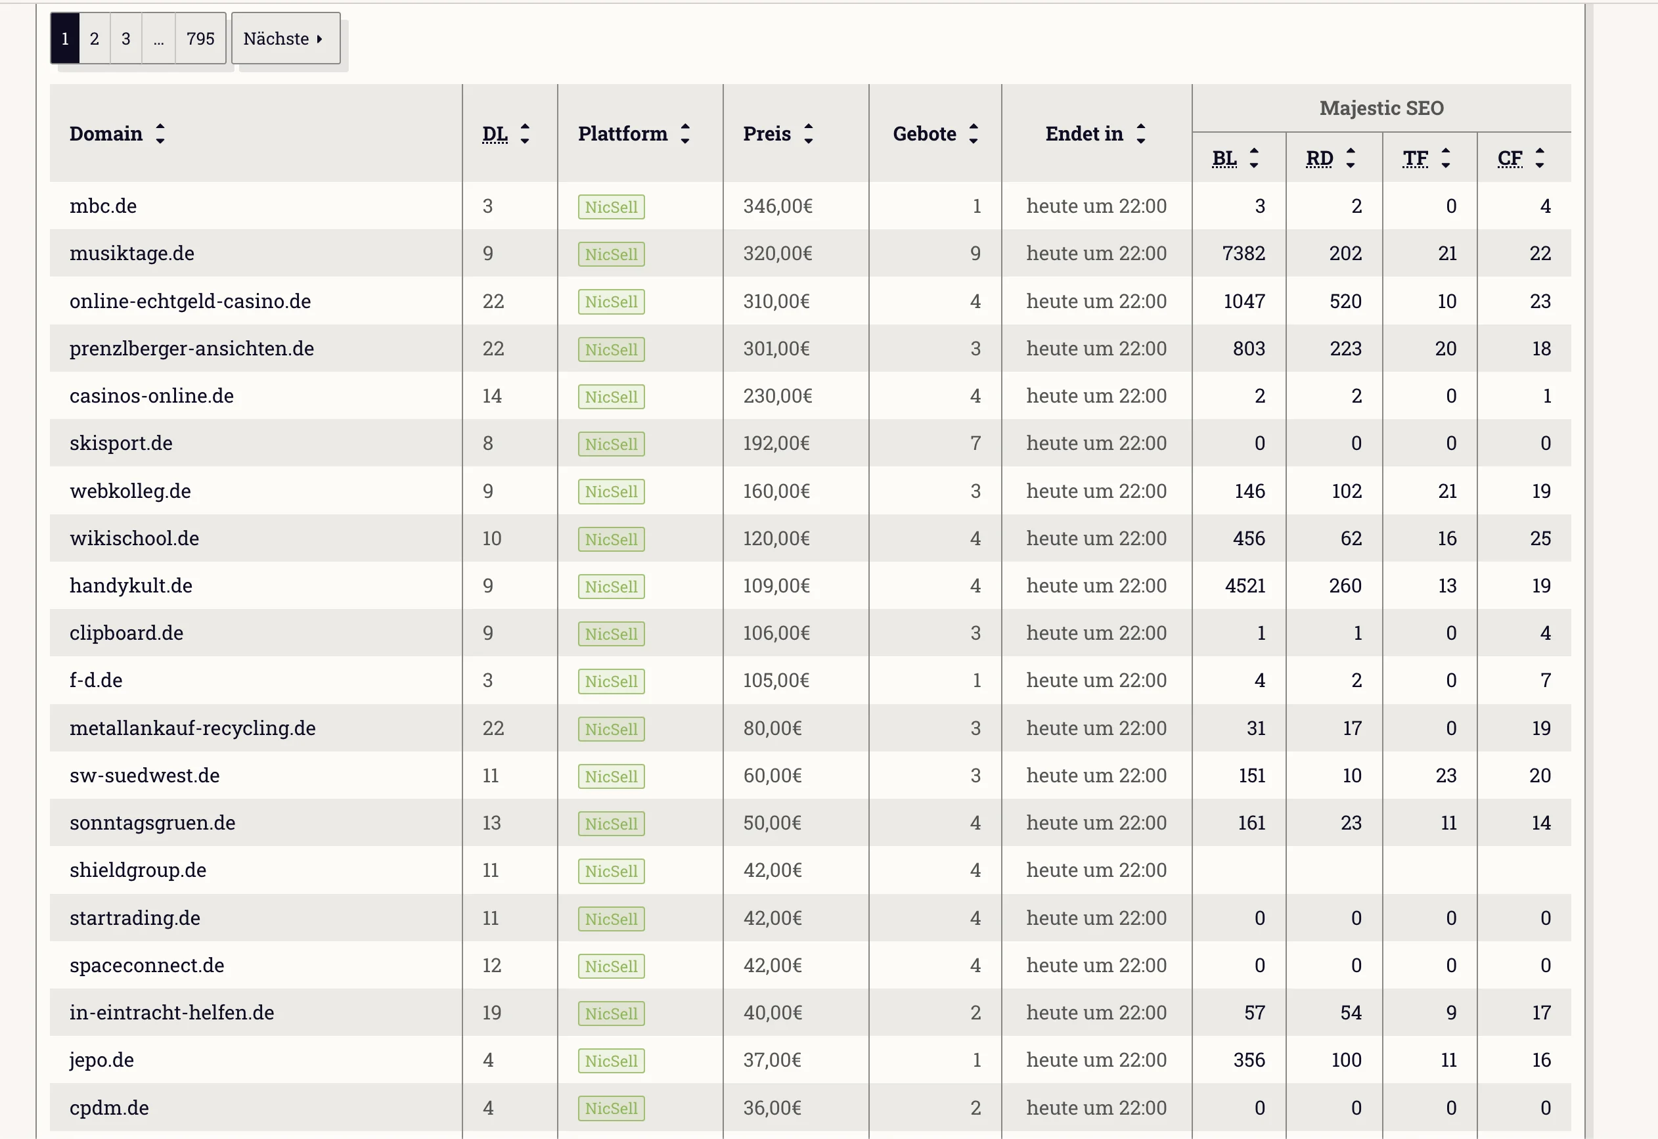Click the 320,00€ price of musiktage.de
This screenshot has height=1139, width=1658.
tap(777, 254)
